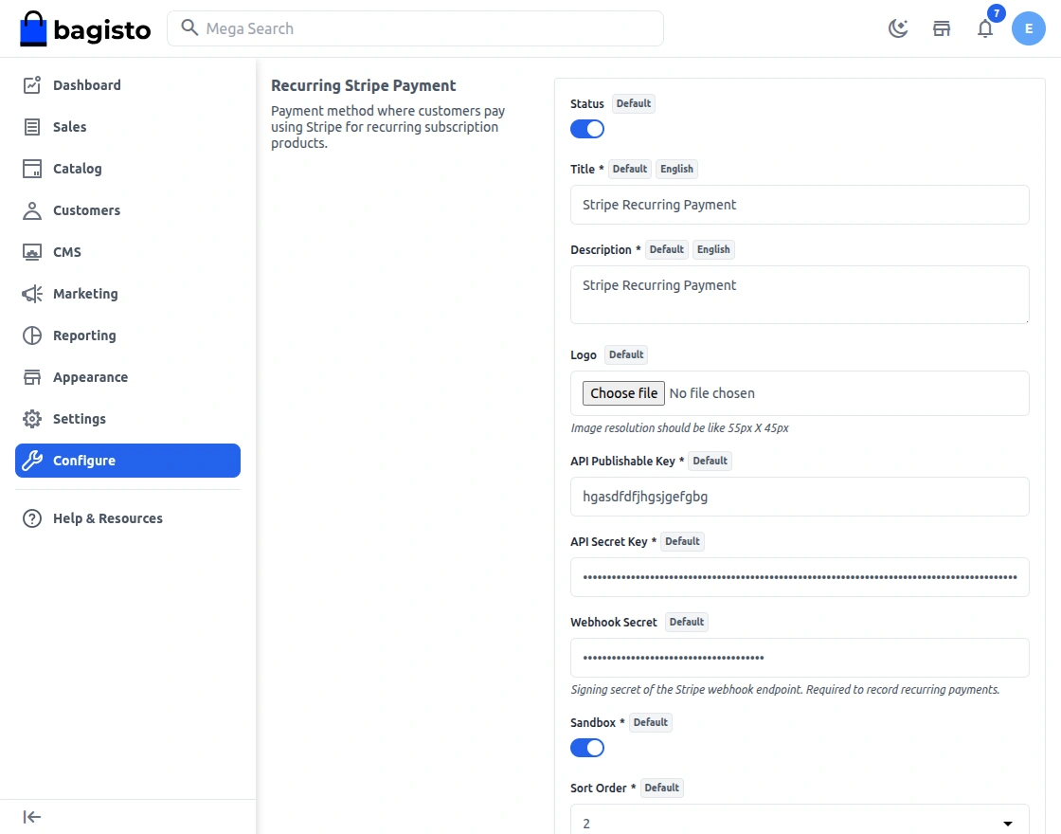Screen dimensions: 1061x834
Task: Select Configure menu item label
Action: 84,461
